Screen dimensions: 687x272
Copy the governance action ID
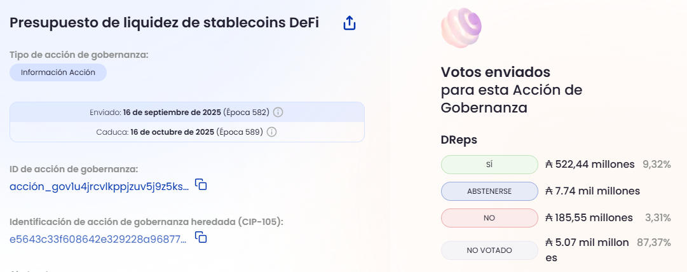201,185
